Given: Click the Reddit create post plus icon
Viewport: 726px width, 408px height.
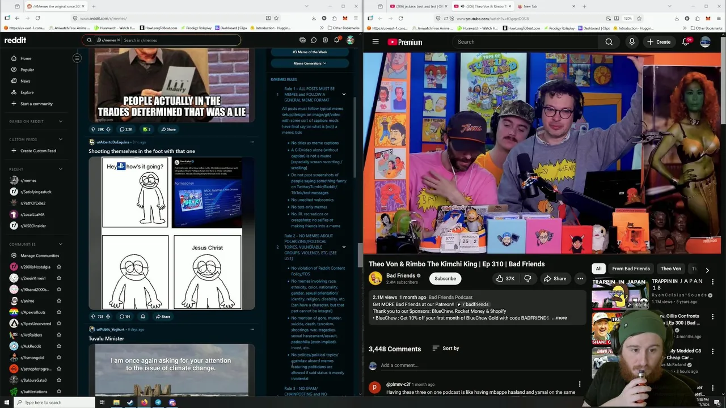Looking at the screenshot, I should [325, 40].
